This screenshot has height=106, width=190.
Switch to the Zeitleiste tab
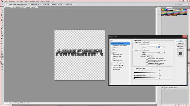point(15,105)
